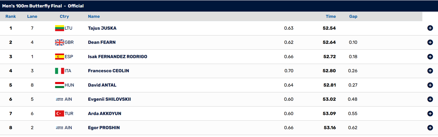Expand Egor PROSHIN result row
438x137 pixels.
(430, 128)
